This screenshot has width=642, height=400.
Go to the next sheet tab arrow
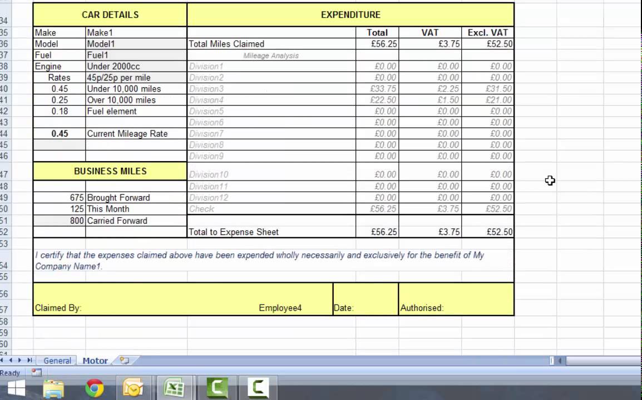click(x=19, y=361)
